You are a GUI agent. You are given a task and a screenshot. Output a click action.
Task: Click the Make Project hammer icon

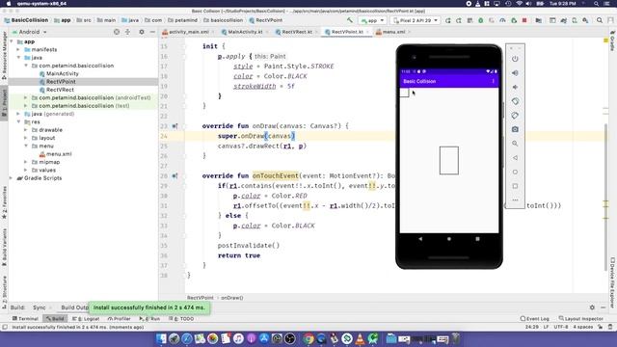[349, 20]
